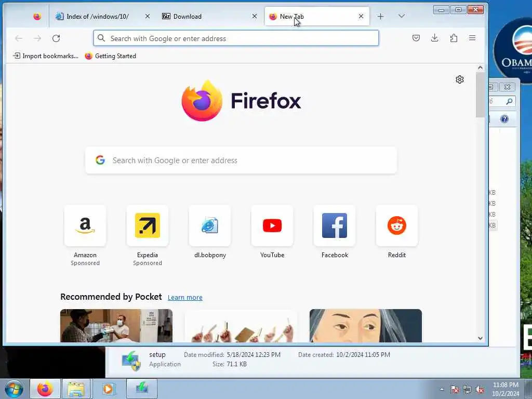Focus the Google search box on page
Image resolution: width=532 pixels, height=399 pixels.
coord(241,160)
